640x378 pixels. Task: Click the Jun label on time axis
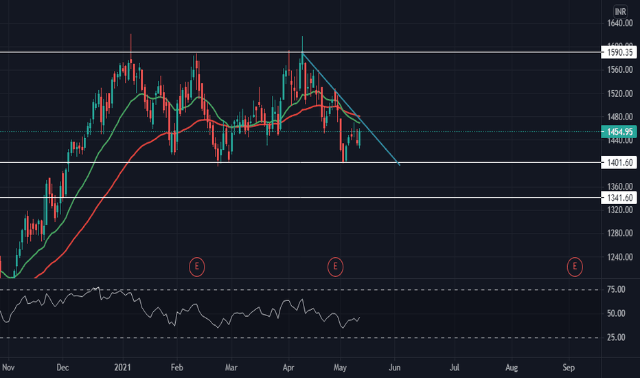(394, 368)
